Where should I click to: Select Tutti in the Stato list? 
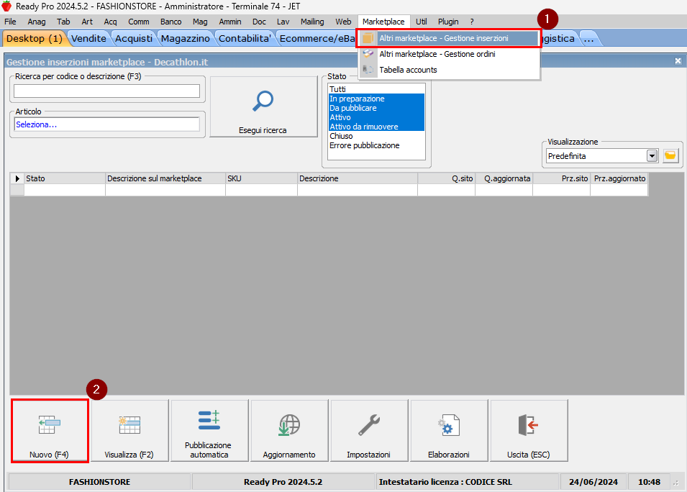[x=377, y=89]
